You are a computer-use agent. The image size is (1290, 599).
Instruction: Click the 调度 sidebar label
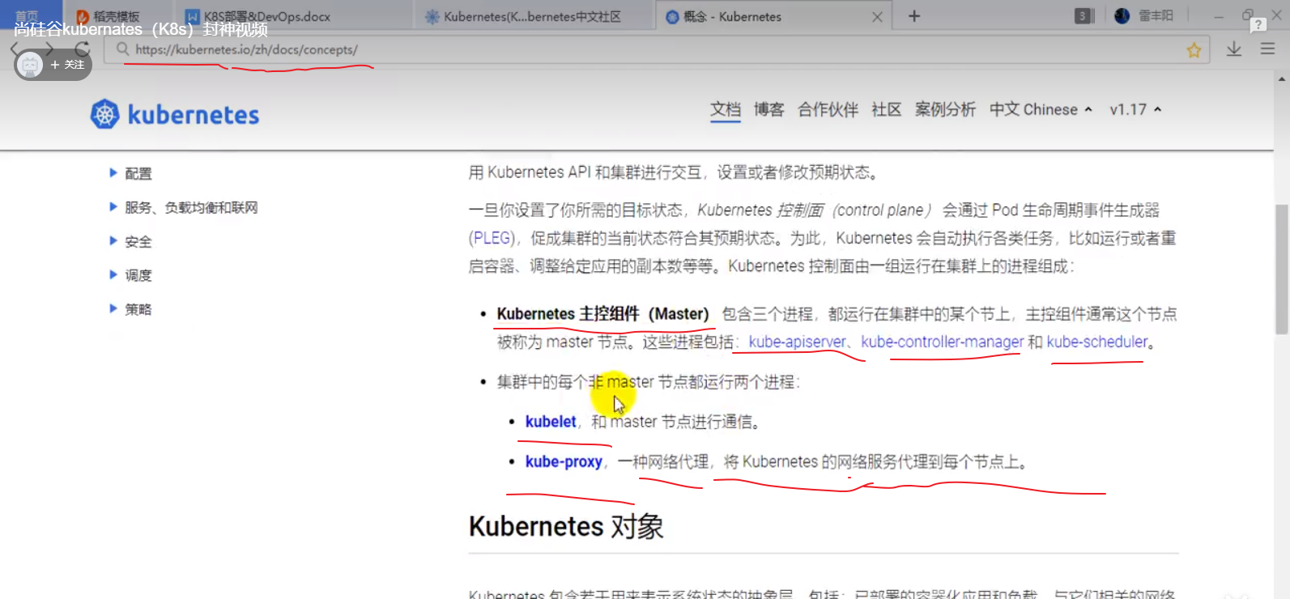point(138,275)
